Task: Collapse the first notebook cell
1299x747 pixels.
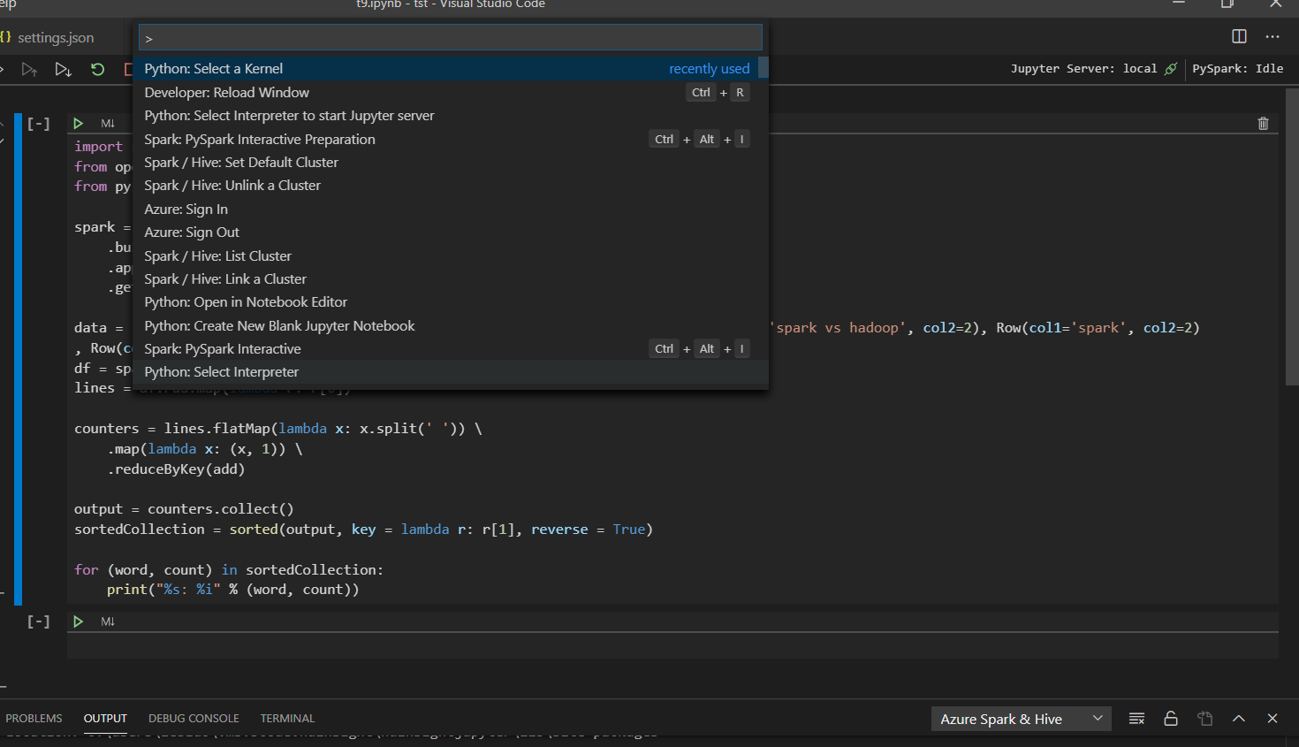Action: tap(38, 123)
